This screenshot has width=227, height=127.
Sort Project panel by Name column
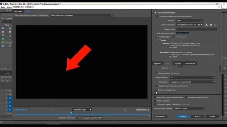click(7, 25)
